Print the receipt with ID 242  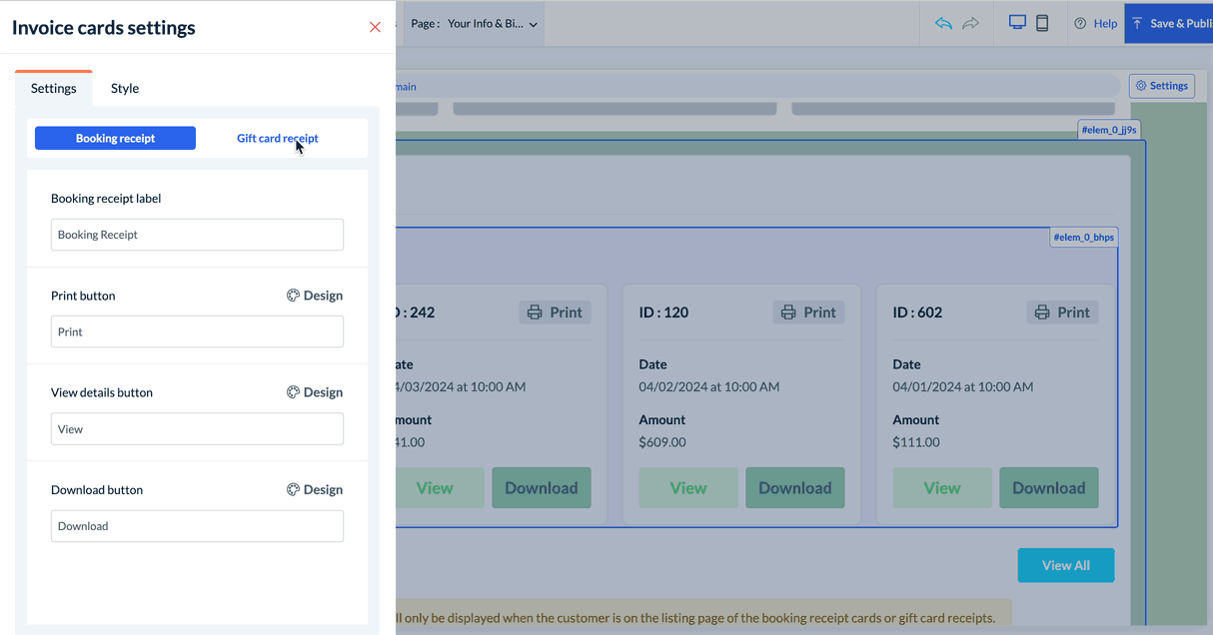(555, 313)
